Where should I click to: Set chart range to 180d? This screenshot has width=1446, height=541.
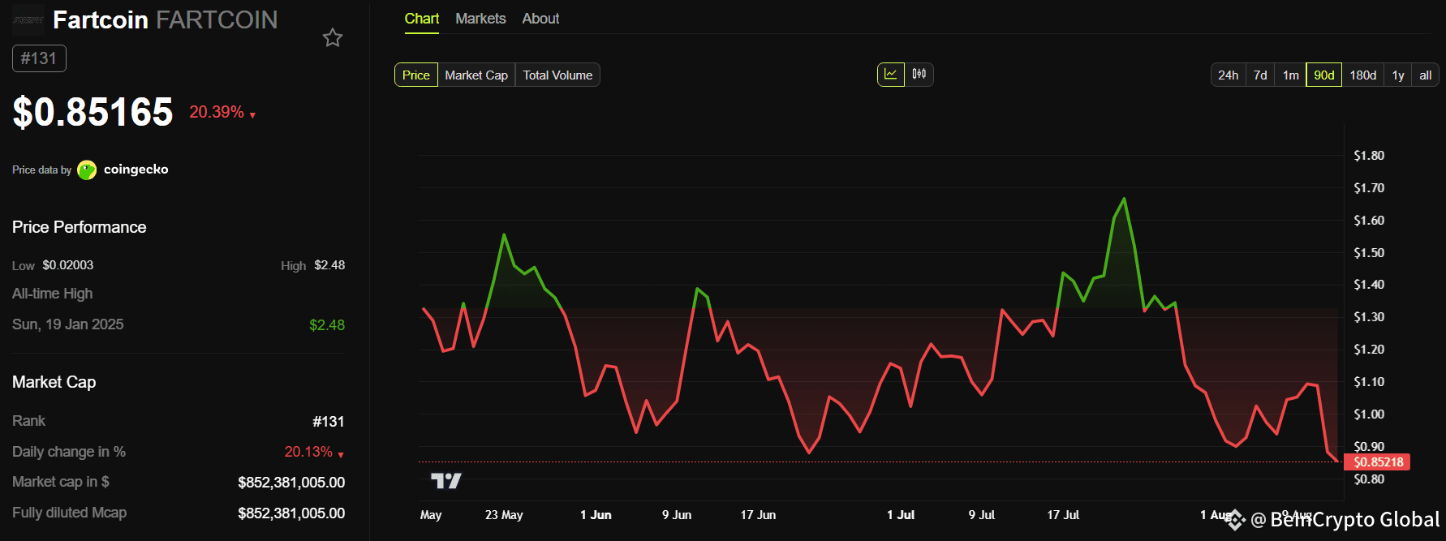click(1362, 75)
